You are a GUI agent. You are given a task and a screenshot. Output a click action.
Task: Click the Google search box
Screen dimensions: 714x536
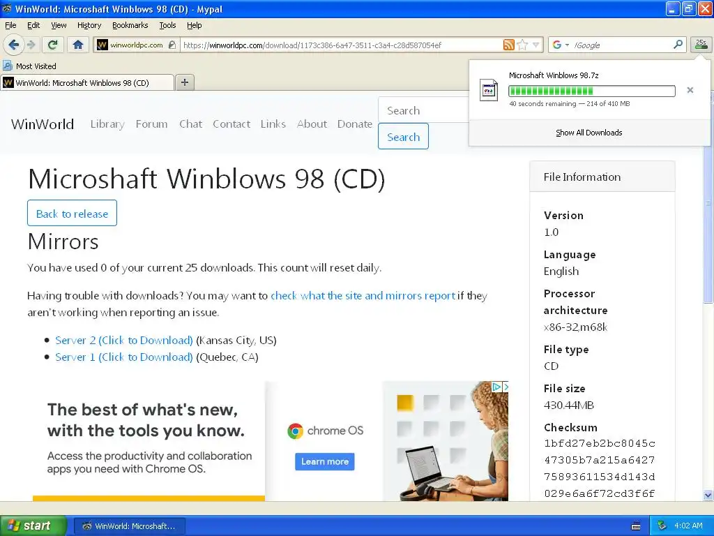(621, 45)
